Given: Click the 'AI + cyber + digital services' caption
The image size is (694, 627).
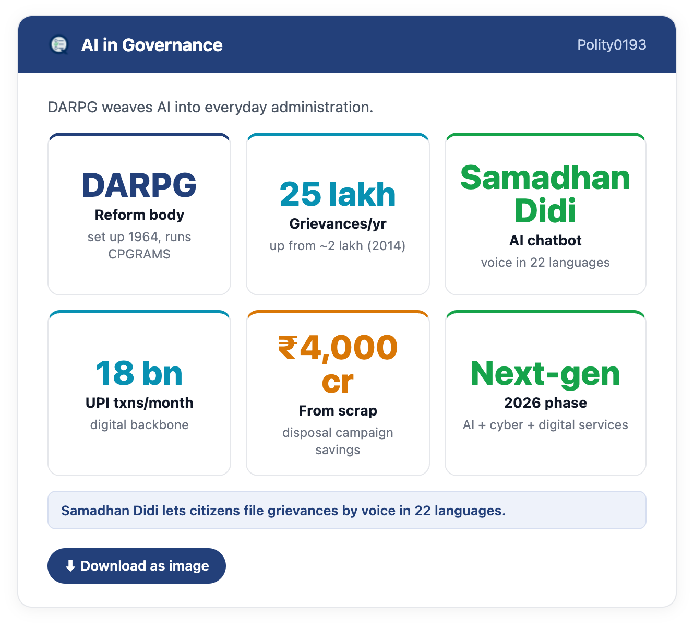Looking at the screenshot, I should [x=545, y=424].
